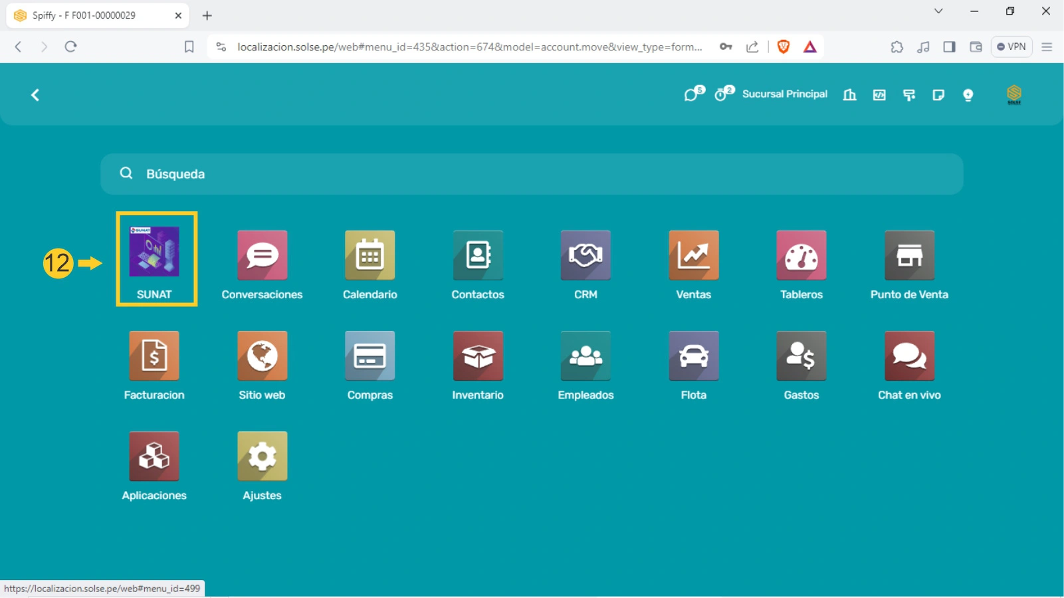The height and width of the screenshot is (598, 1064).
Task: Open the Aplicaciones app
Action: point(154,456)
